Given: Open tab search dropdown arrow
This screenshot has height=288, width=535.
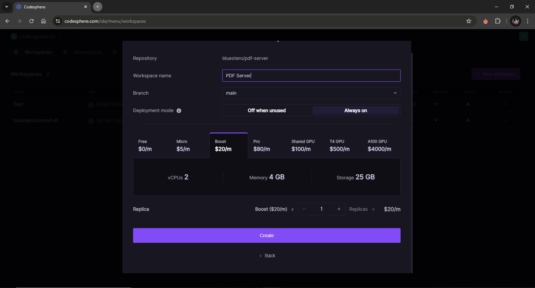Looking at the screenshot, I should [6, 7].
